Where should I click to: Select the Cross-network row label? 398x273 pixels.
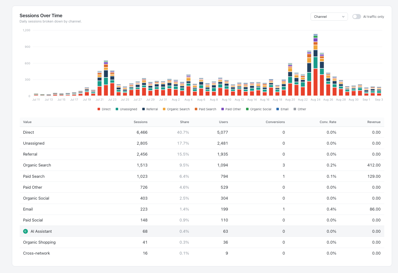click(x=37, y=253)
